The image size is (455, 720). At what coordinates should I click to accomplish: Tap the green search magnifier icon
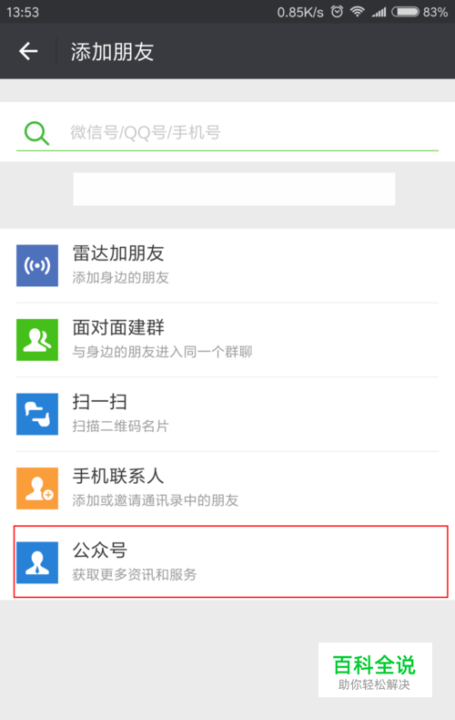pos(36,133)
